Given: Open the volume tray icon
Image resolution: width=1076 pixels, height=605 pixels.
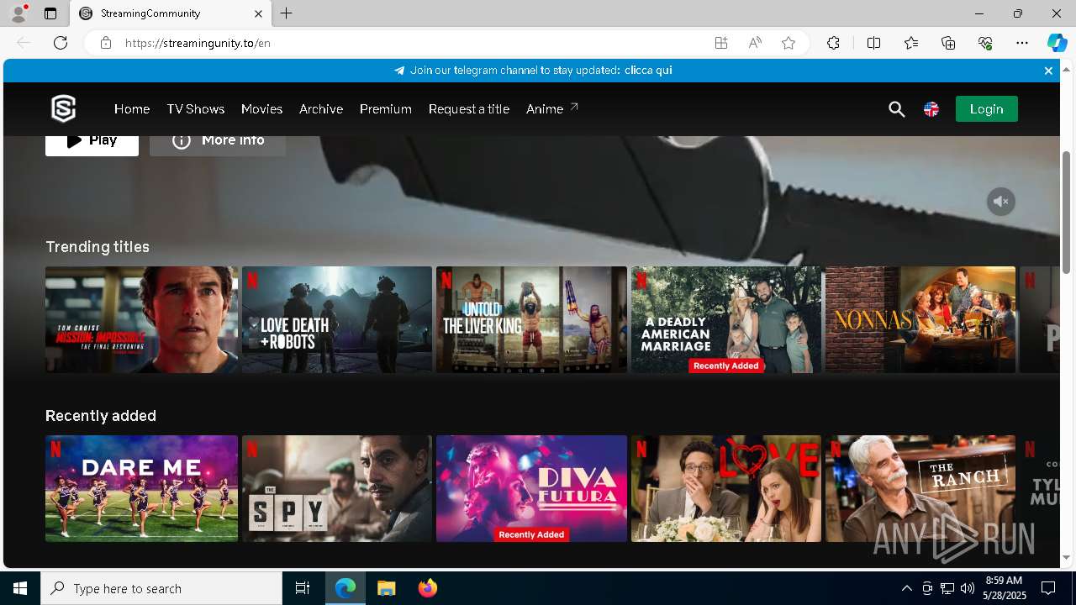Looking at the screenshot, I should coord(967,588).
